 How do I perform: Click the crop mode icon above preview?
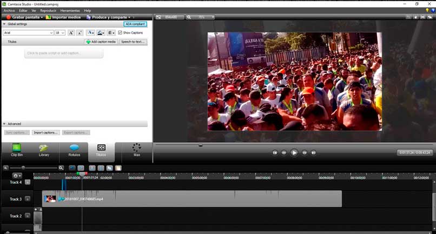coord(408,17)
